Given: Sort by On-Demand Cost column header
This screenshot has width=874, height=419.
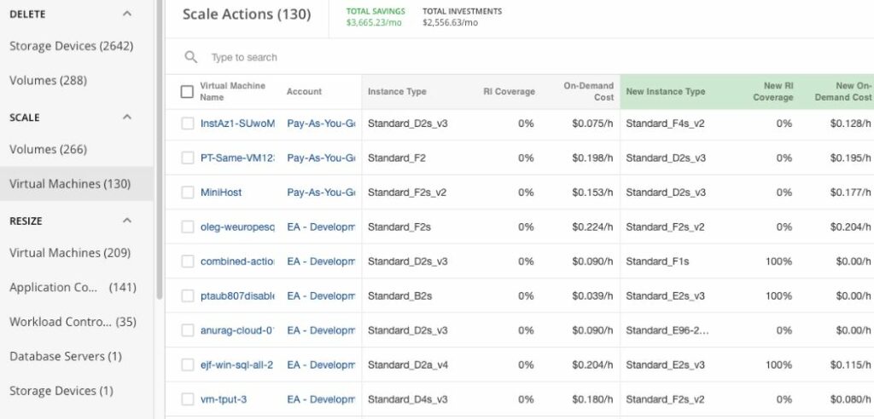Looking at the screenshot, I should (x=589, y=91).
